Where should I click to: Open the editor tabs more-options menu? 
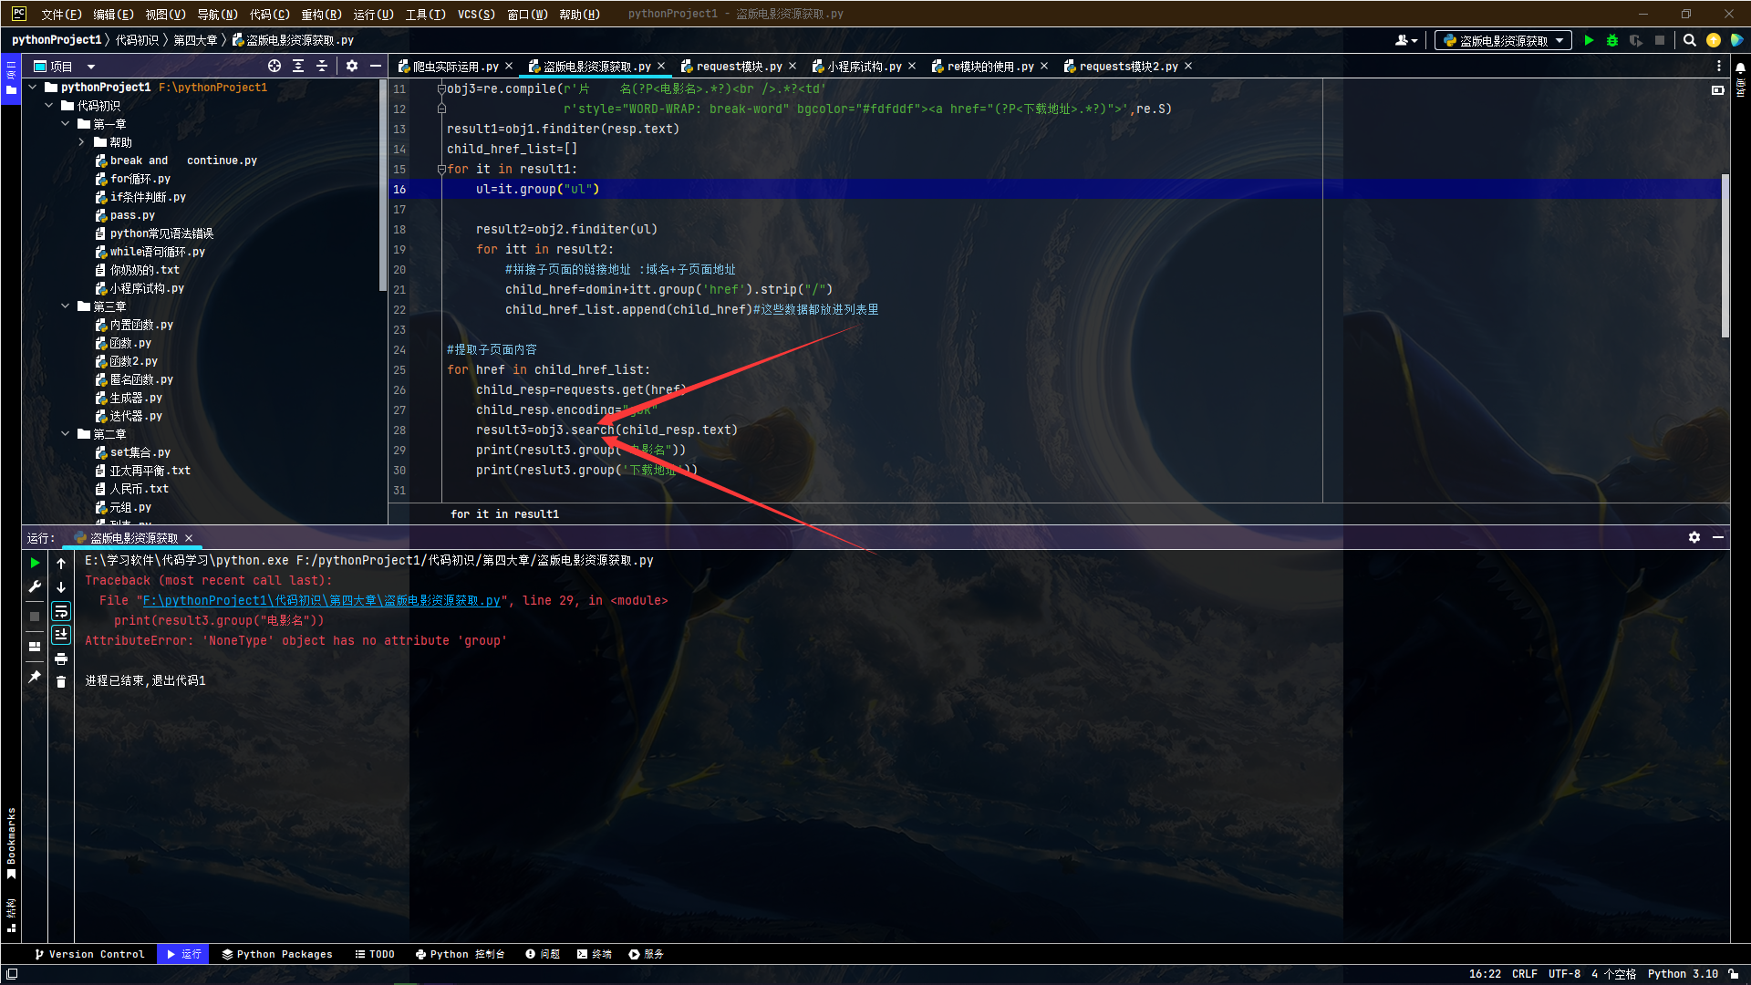pos(1719,66)
